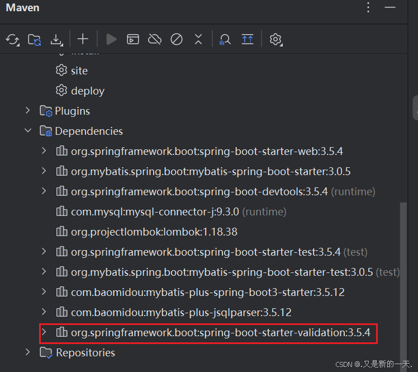
Task: Select mybatis-spring-boot-starter-test:3.0.5 row
Action: click(x=235, y=272)
